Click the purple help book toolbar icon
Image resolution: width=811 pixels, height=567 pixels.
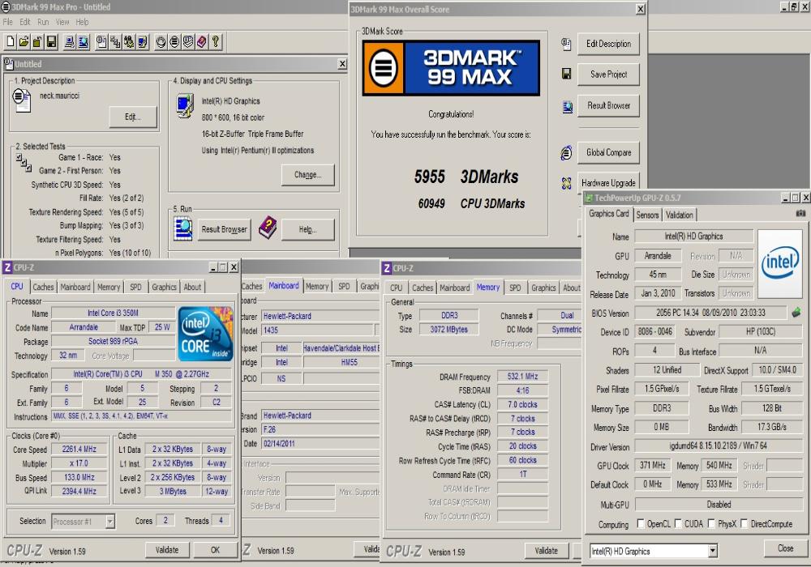pos(202,42)
